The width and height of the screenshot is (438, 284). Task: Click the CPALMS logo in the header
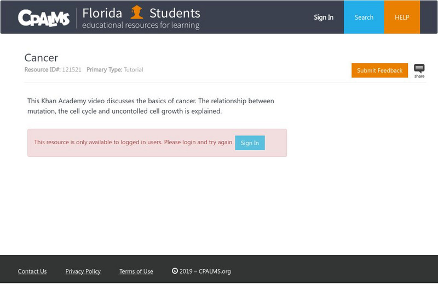pyautogui.click(x=44, y=17)
